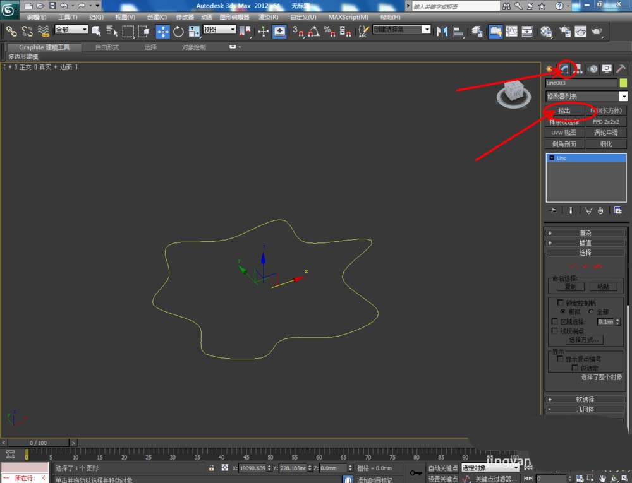Screen dimensions: 632x483
Task: Enable Show Vertex Numbers (显示顶点编号) checkbox
Action: click(560, 359)
